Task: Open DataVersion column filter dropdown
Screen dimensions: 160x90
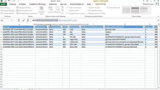Action: (x=48, y=27)
